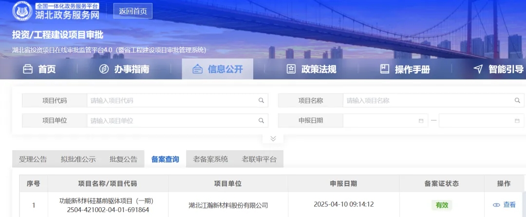Click the 返回首页 button
Screen dimensions: 526x217
(133, 11)
